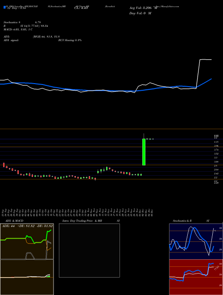
Task: Click the 'ADX: 44 +DY: 81.82 -DY: 31.82' header
Action: point(27,226)
